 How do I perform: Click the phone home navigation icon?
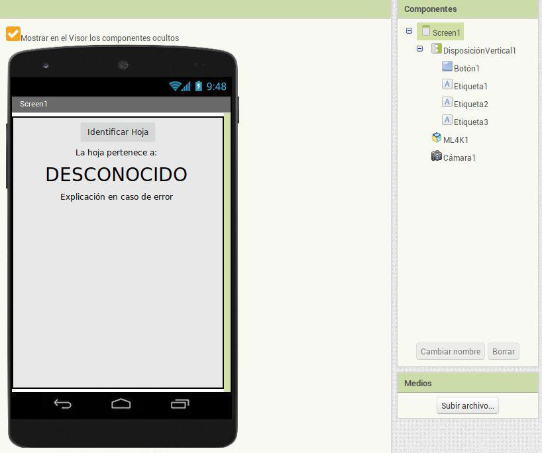click(x=121, y=404)
